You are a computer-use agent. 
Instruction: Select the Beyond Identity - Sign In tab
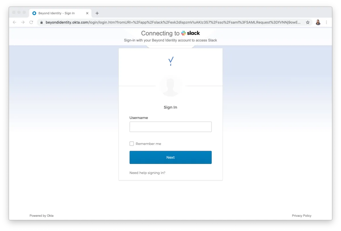point(60,13)
